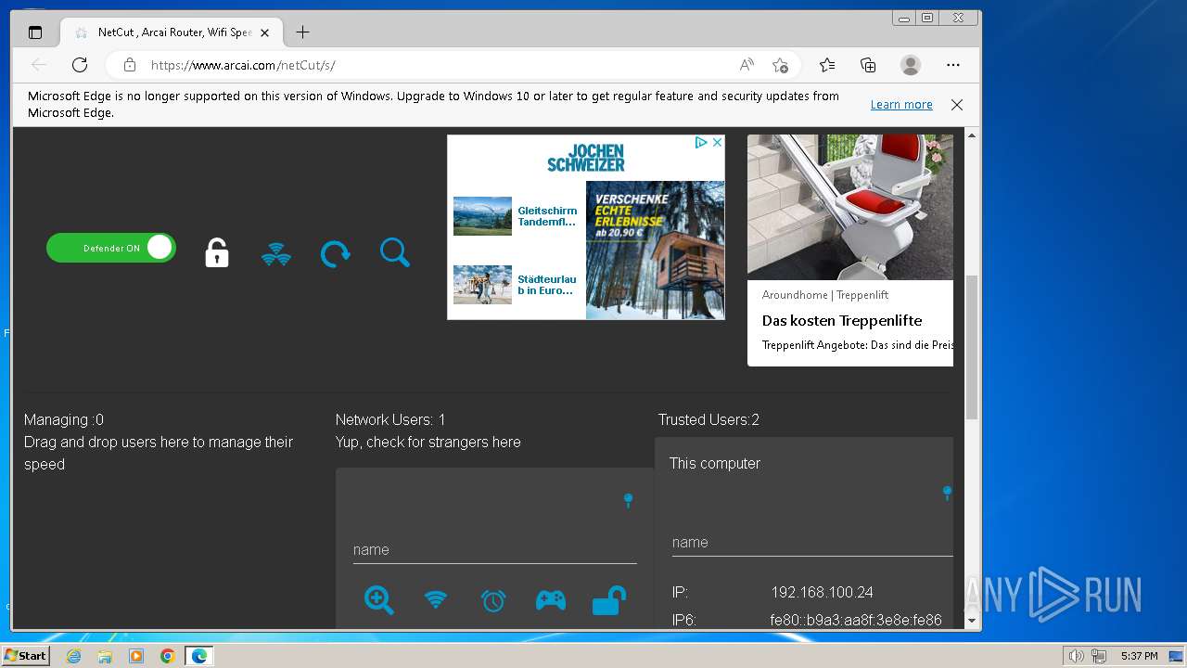Click the name field on network user card
Viewport: 1187px width, 668px height.
pyautogui.click(x=494, y=549)
